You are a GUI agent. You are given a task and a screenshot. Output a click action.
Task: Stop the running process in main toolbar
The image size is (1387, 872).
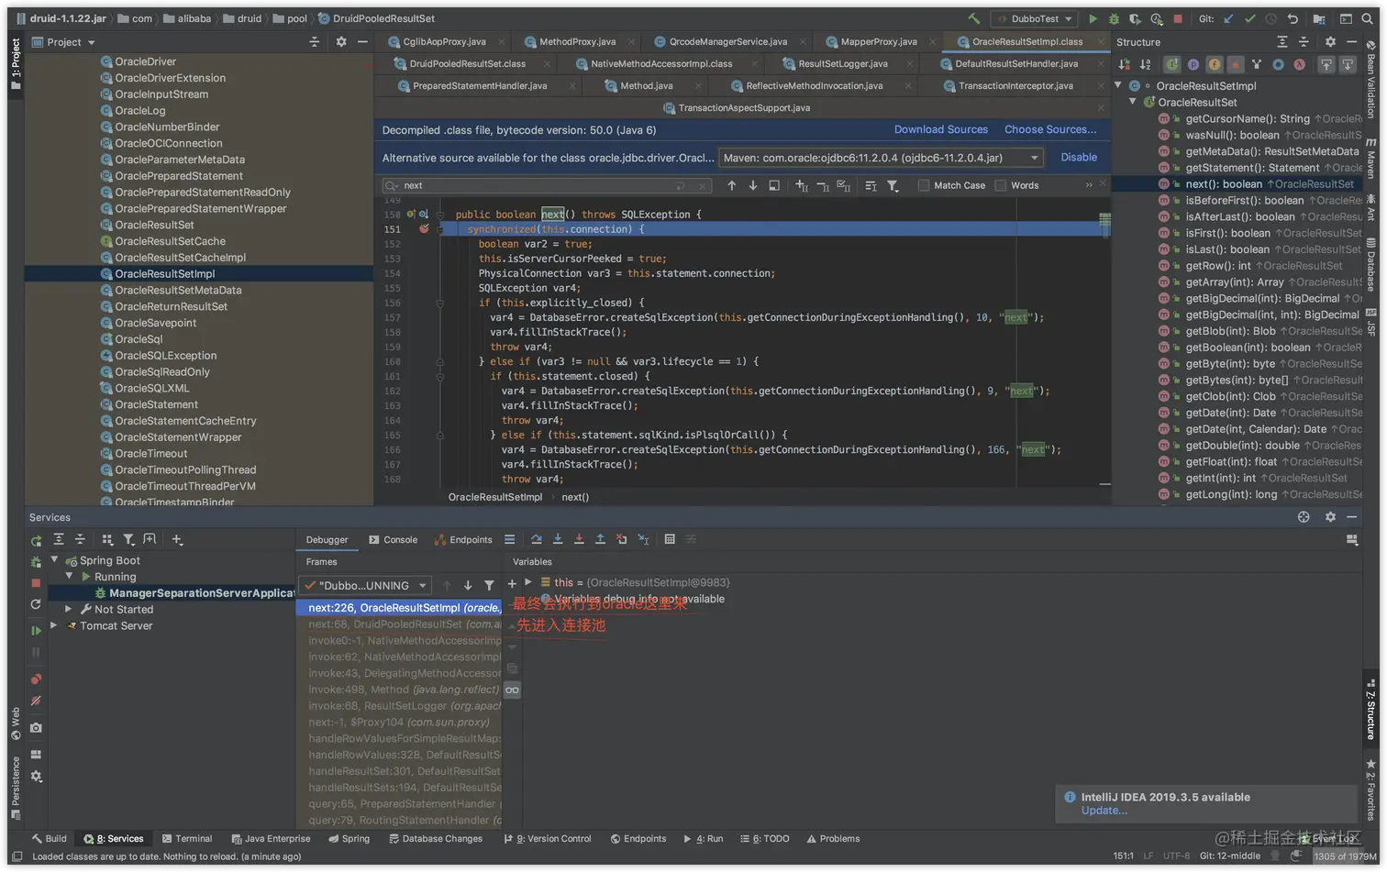tap(1178, 18)
